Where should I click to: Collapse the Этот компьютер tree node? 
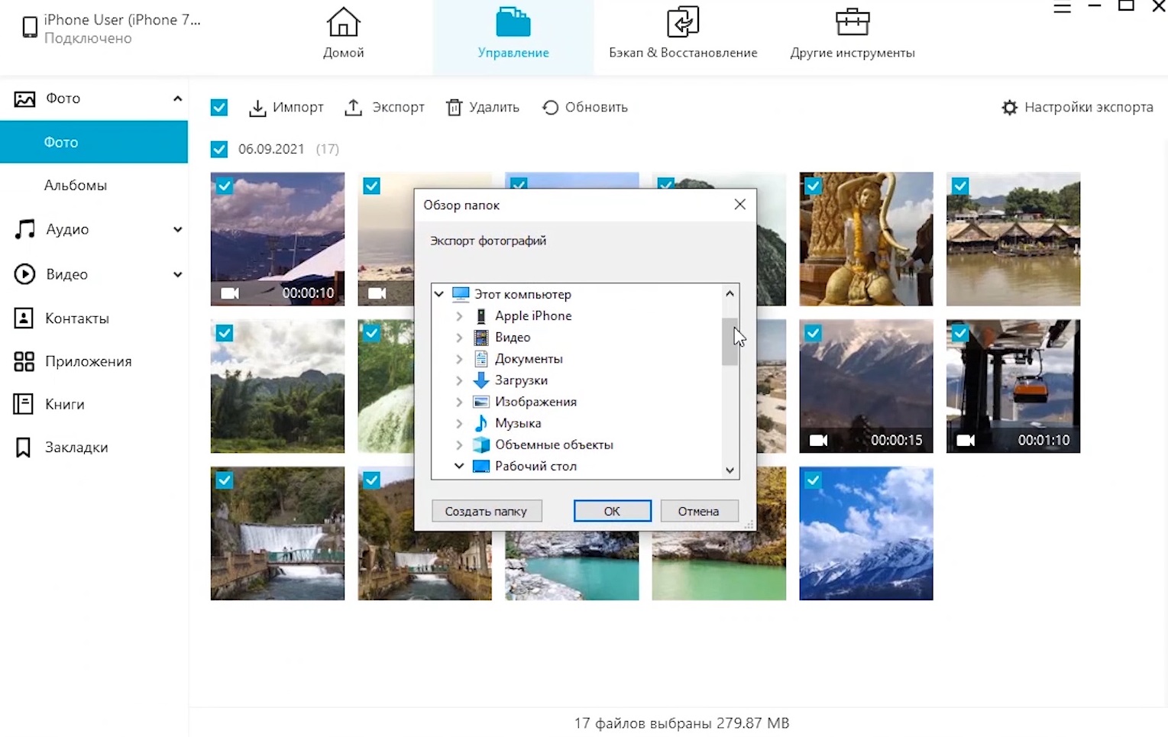439,294
